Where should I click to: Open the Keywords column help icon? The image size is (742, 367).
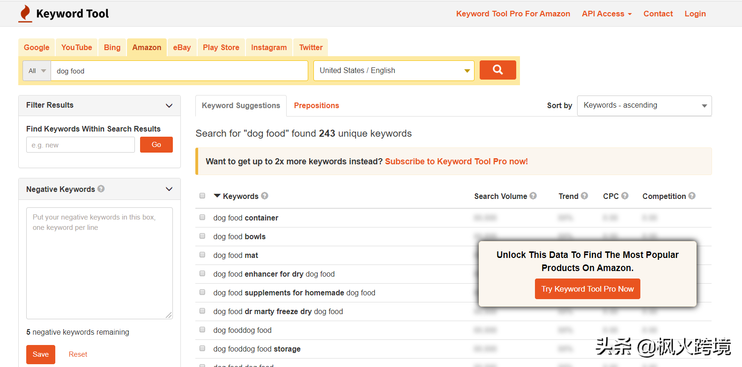point(265,196)
